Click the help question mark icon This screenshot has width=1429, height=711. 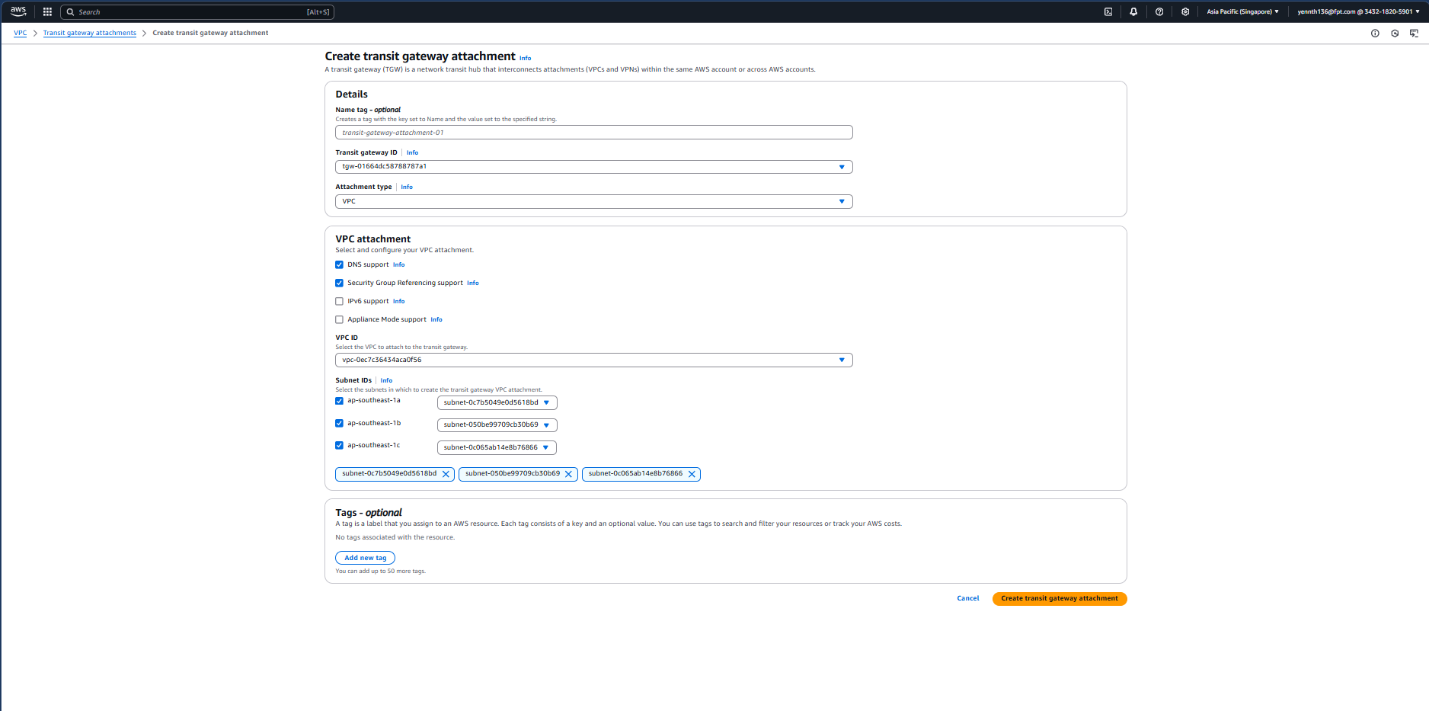click(1159, 12)
